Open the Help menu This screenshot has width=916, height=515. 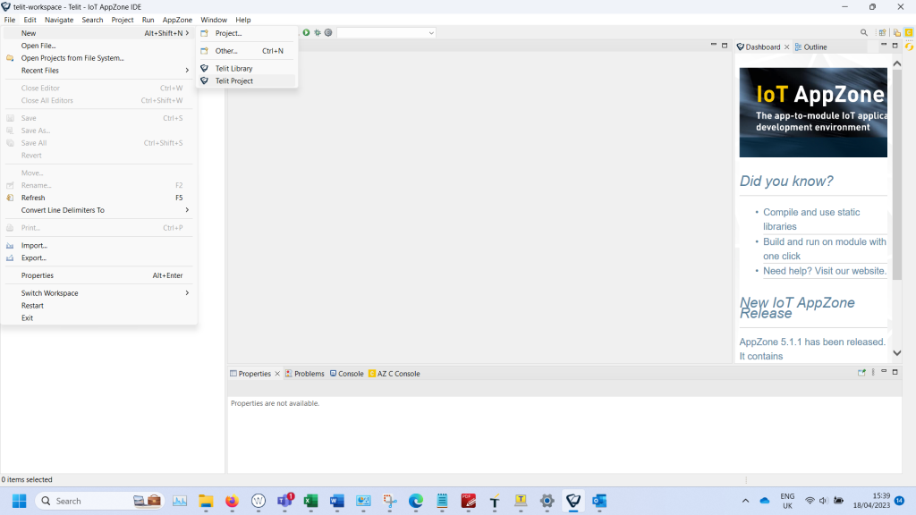[243, 20]
